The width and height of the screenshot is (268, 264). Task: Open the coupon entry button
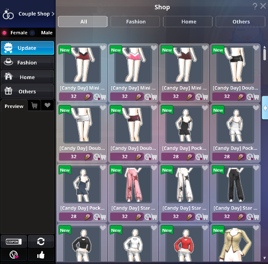coord(14,241)
